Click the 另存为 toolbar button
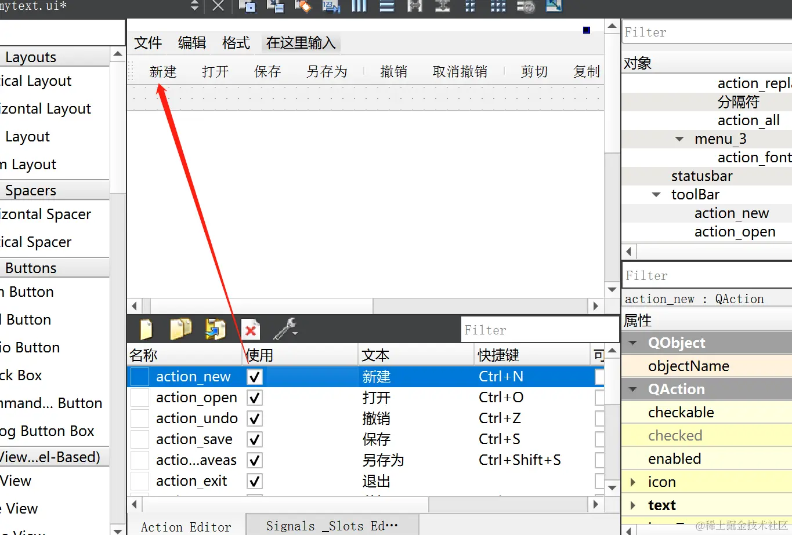 (x=327, y=71)
